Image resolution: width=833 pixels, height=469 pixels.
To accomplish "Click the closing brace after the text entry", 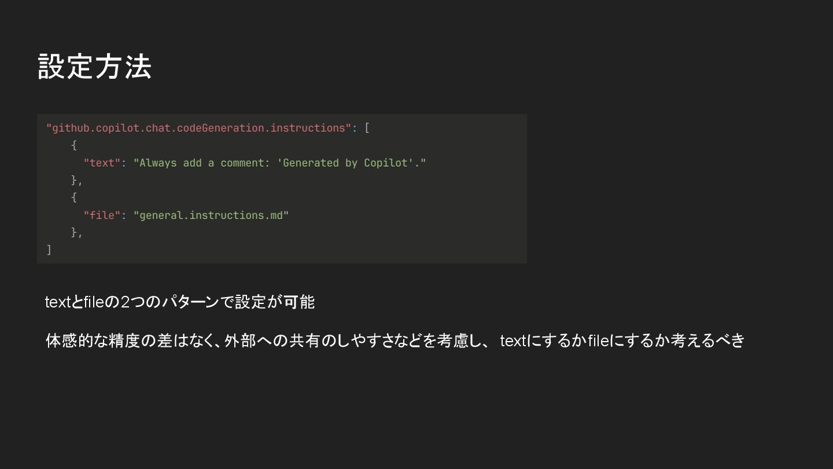I will pyautogui.click(x=76, y=180).
